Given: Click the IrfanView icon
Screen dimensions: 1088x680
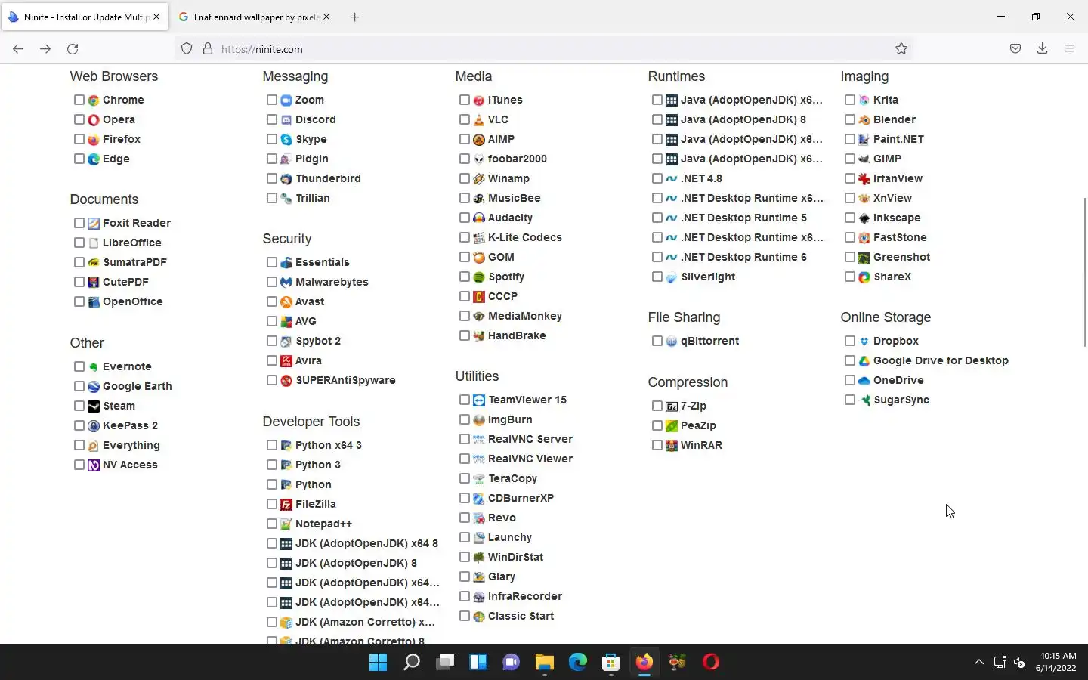Looking at the screenshot, I should pyautogui.click(x=864, y=178).
